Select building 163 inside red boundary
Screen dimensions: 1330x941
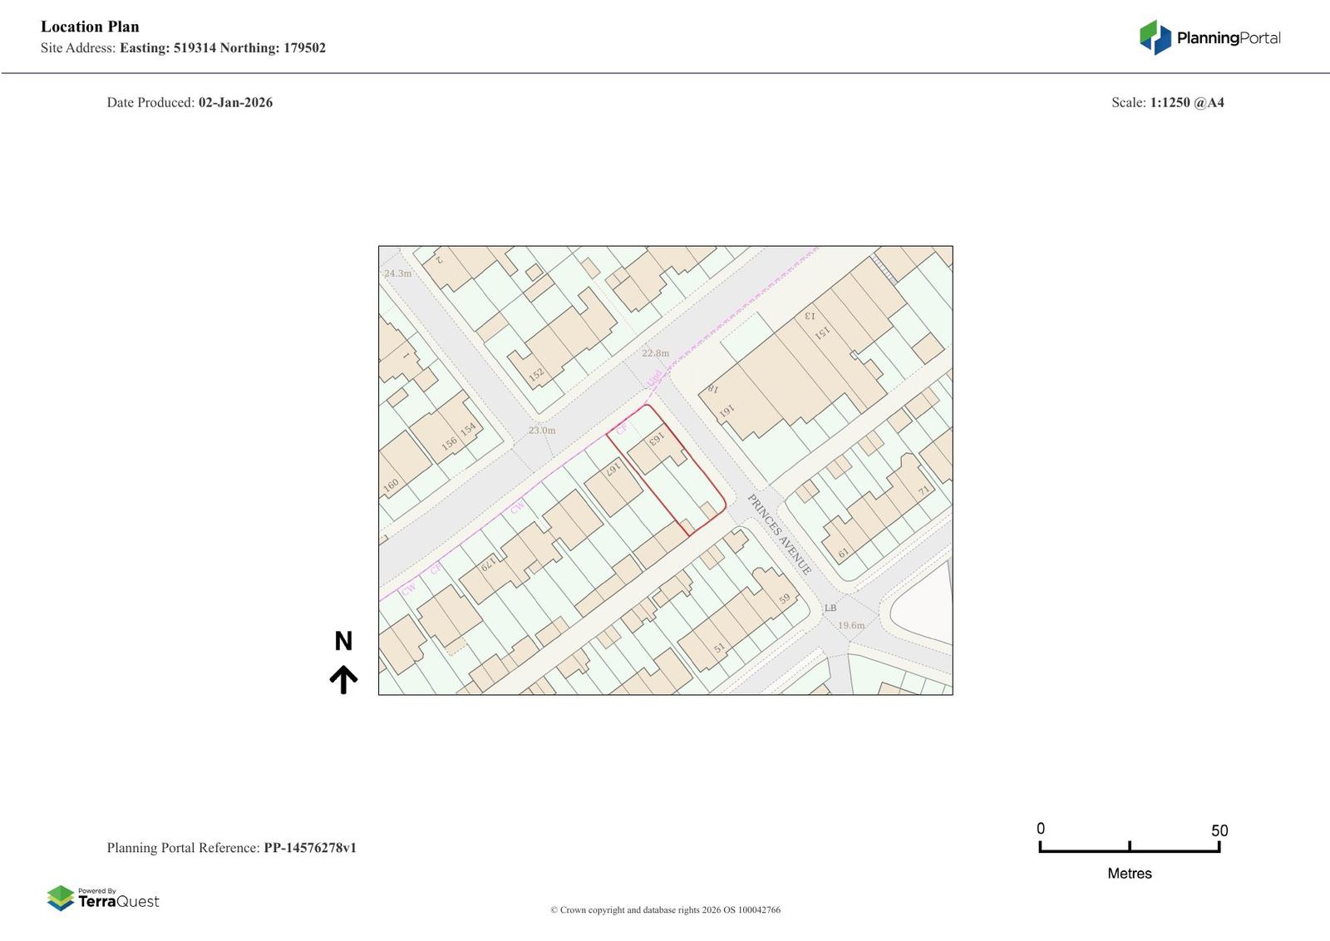[x=657, y=438]
